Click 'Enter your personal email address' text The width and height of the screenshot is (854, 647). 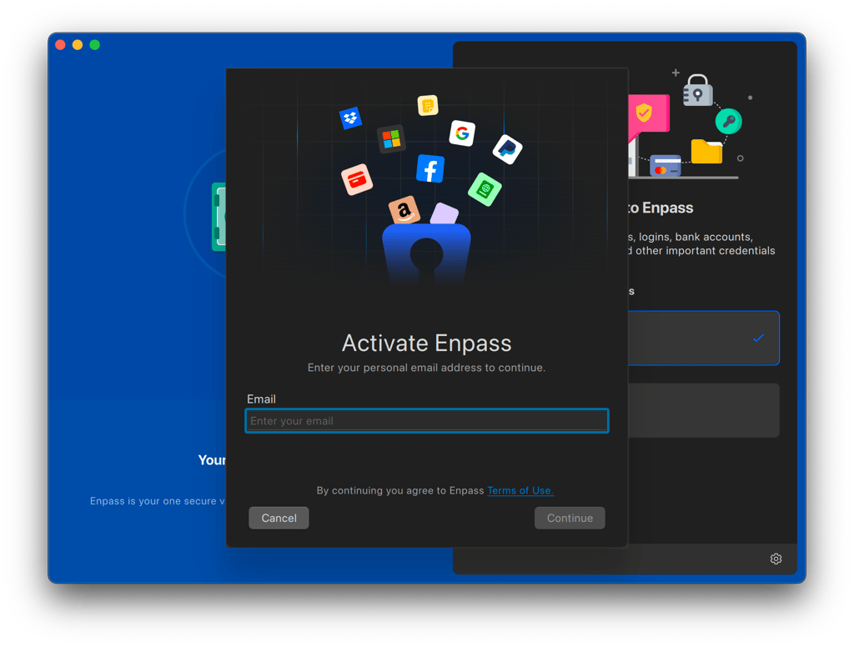[426, 368]
